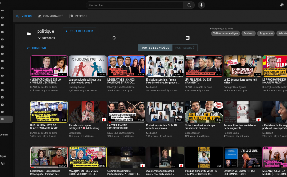Image resolution: width=287 pixels, height=177 pixels.
Task: Open LÉGISLATIVES : CHAOS POLITIQUE thumbnail
Action: pos(127,66)
